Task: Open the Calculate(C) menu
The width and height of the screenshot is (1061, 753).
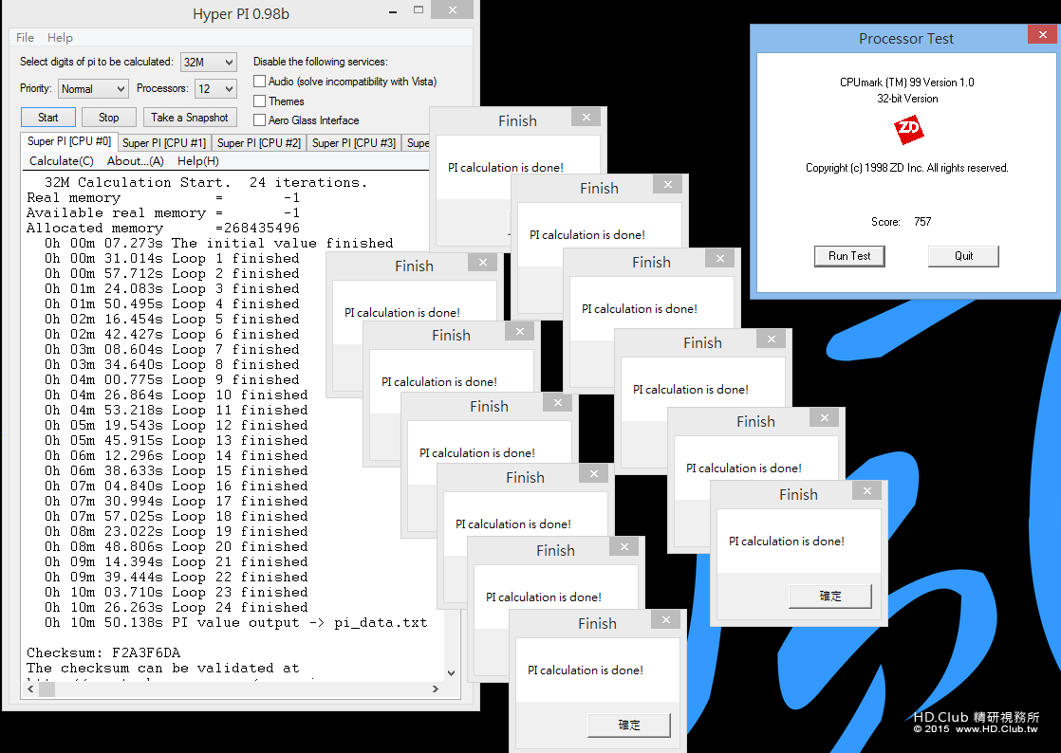Action: click(x=62, y=161)
